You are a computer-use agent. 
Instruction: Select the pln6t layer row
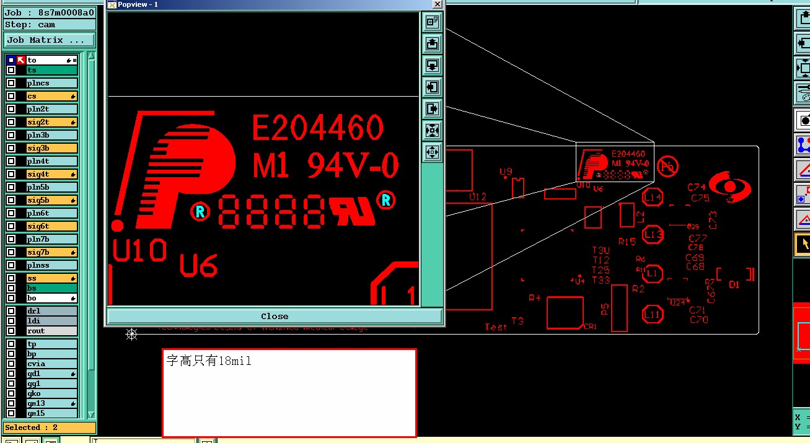pos(51,213)
